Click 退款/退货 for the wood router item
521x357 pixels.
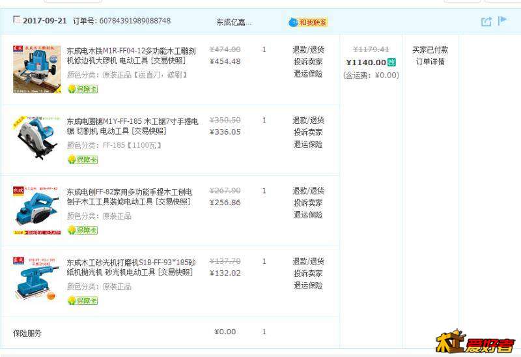[308, 50]
